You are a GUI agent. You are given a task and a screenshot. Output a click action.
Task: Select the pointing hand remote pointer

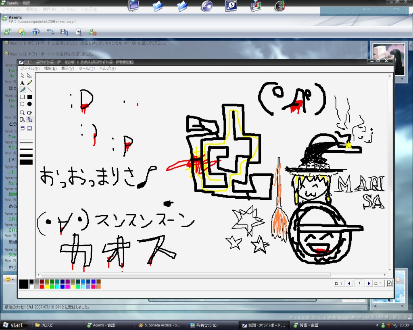point(30,113)
